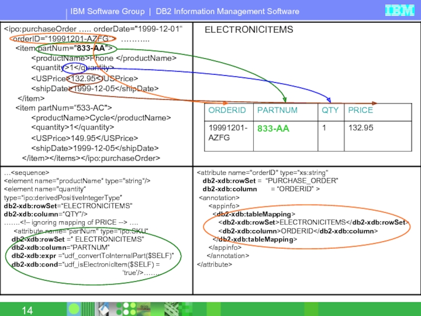Image resolution: width=421 pixels, height=316 pixels.
Task: Click the element name="quantity" line
Action: [x=45, y=189]
